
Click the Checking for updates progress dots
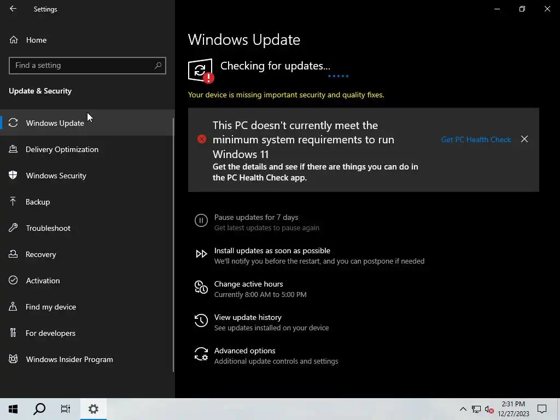click(338, 75)
